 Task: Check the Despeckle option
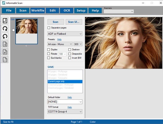(x=70, y=54)
